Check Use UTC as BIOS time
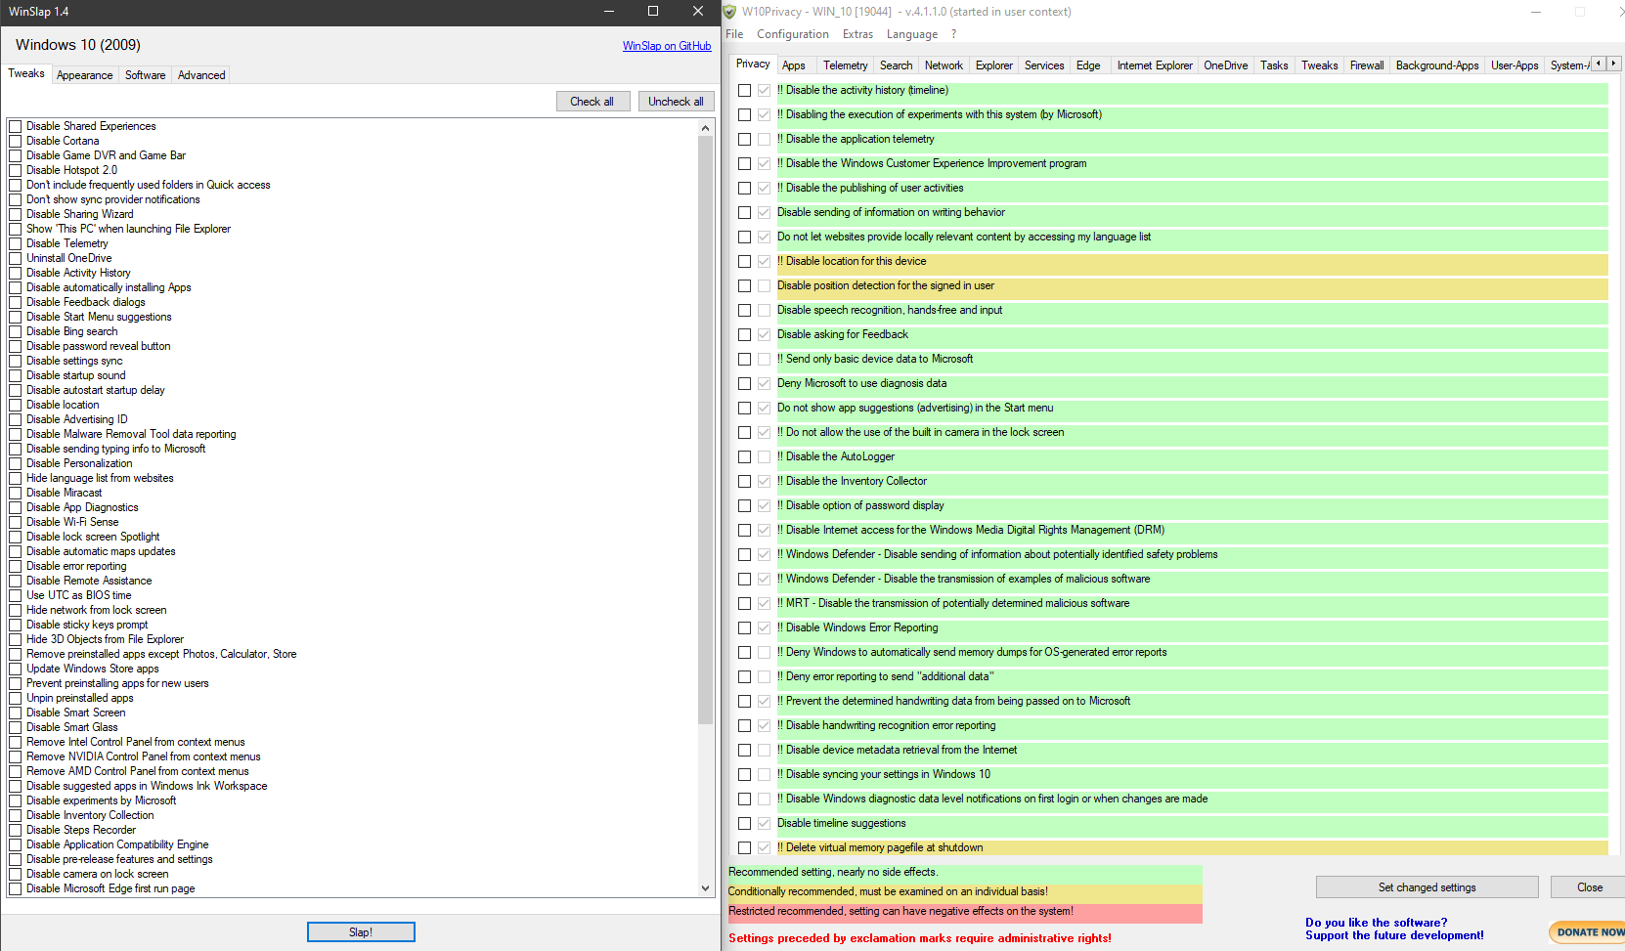This screenshot has height=951, width=1625. click(15, 595)
